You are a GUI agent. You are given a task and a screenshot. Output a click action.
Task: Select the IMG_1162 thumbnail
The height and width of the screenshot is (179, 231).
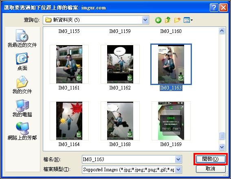(120, 64)
